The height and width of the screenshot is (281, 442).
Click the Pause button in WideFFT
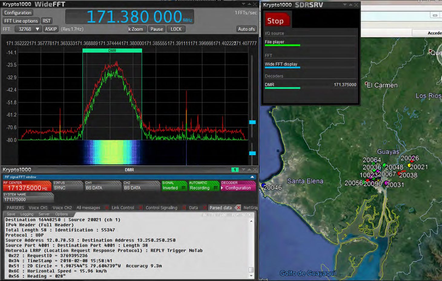point(156,29)
